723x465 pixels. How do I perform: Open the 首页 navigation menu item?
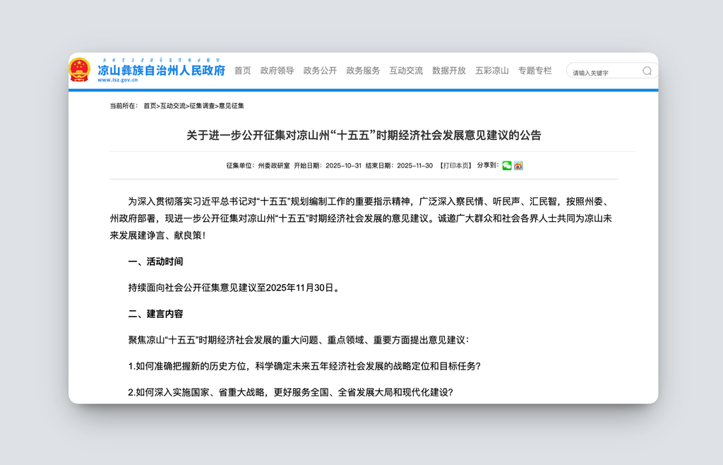[x=243, y=71]
